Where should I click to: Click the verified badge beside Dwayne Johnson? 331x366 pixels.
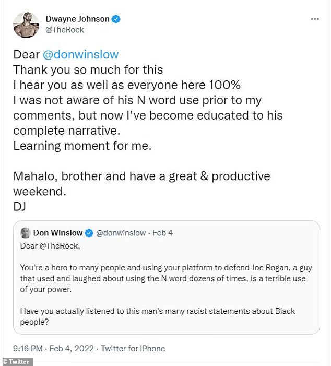point(116,19)
